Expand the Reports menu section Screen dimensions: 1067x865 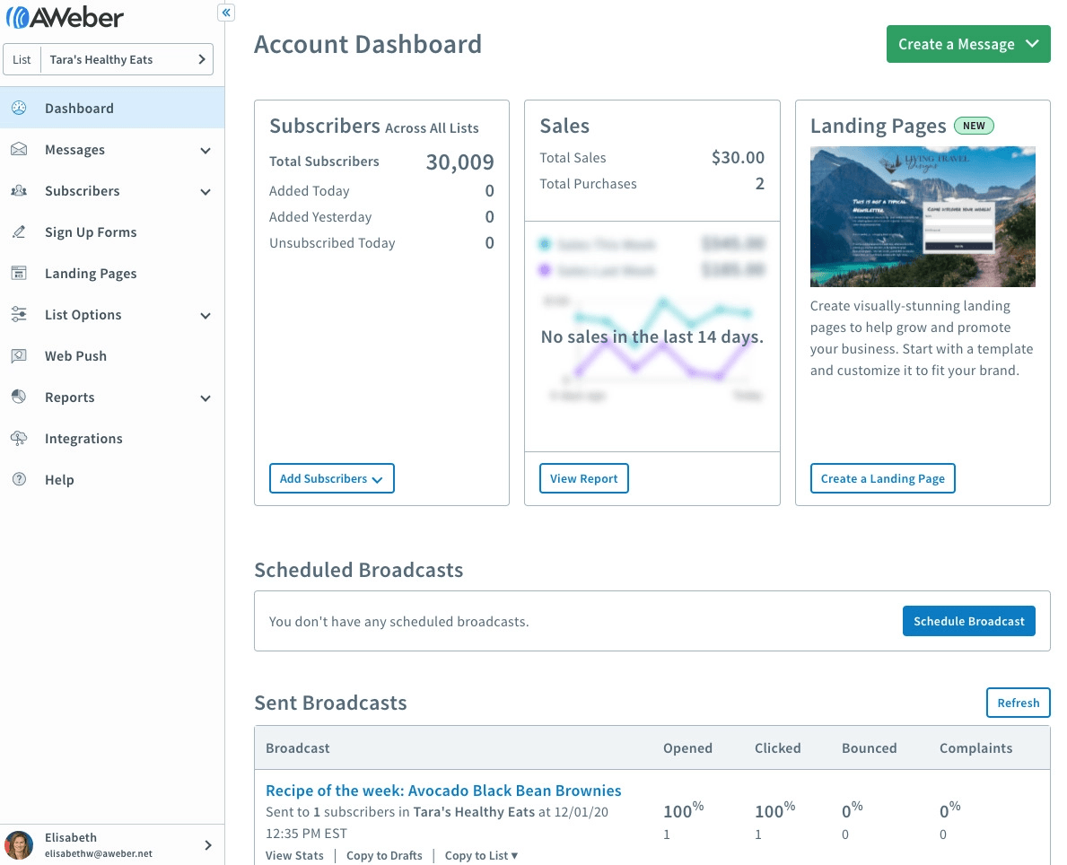(206, 397)
